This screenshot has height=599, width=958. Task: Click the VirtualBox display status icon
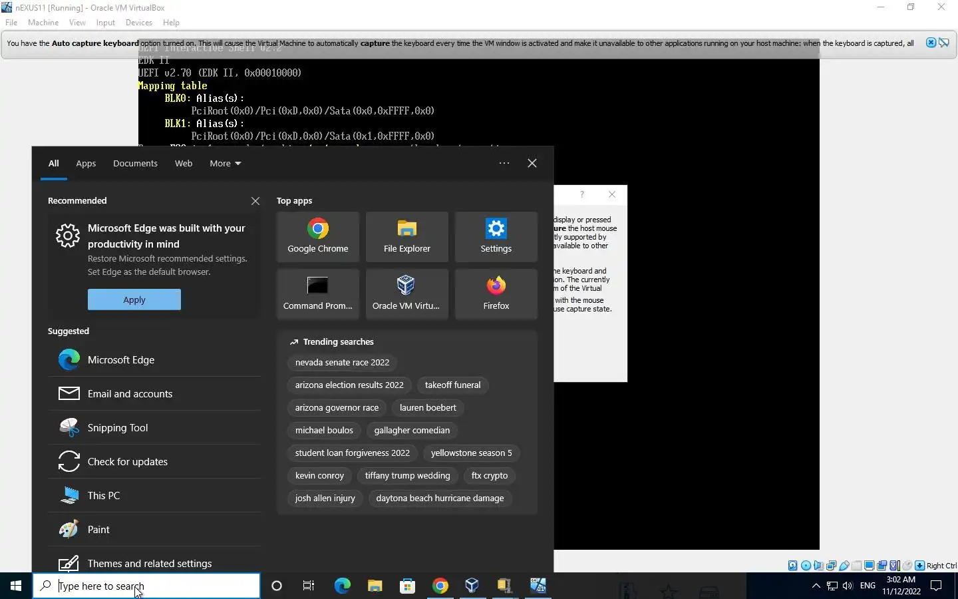click(x=869, y=566)
